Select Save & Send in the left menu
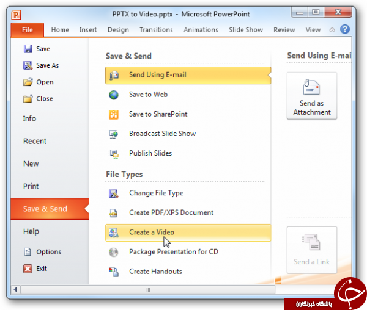This screenshot has height=310, width=367. [50, 209]
